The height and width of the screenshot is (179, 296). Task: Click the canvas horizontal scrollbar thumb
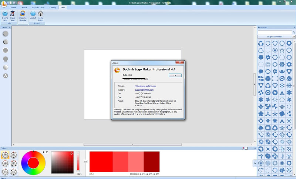(132, 145)
